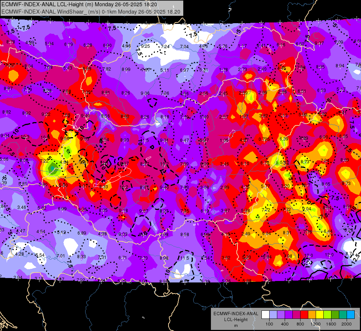Viewport: 361px width, 331px height.
Task: Click the wind shear value 1.78
Action: coord(223,70)
